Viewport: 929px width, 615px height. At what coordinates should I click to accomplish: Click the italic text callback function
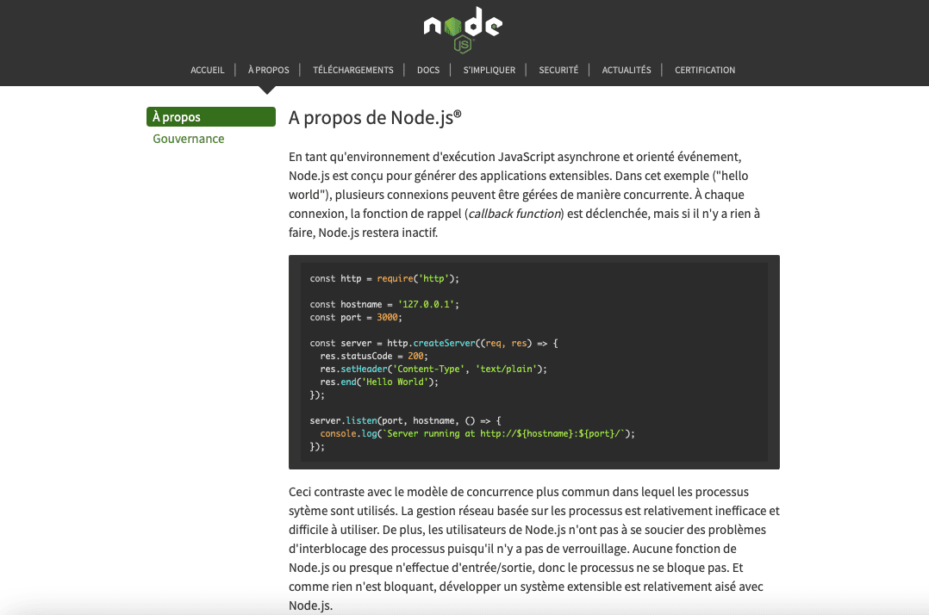pos(514,214)
